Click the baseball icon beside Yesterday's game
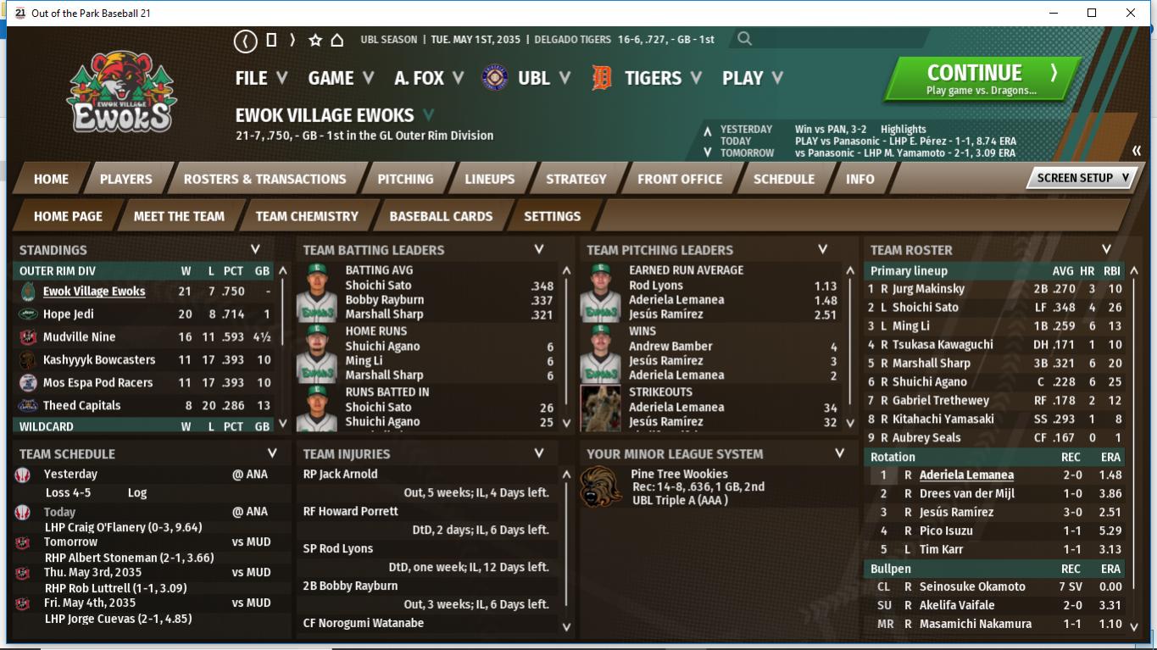Viewport: 1157px width, 650px height. tap(23, 475)
